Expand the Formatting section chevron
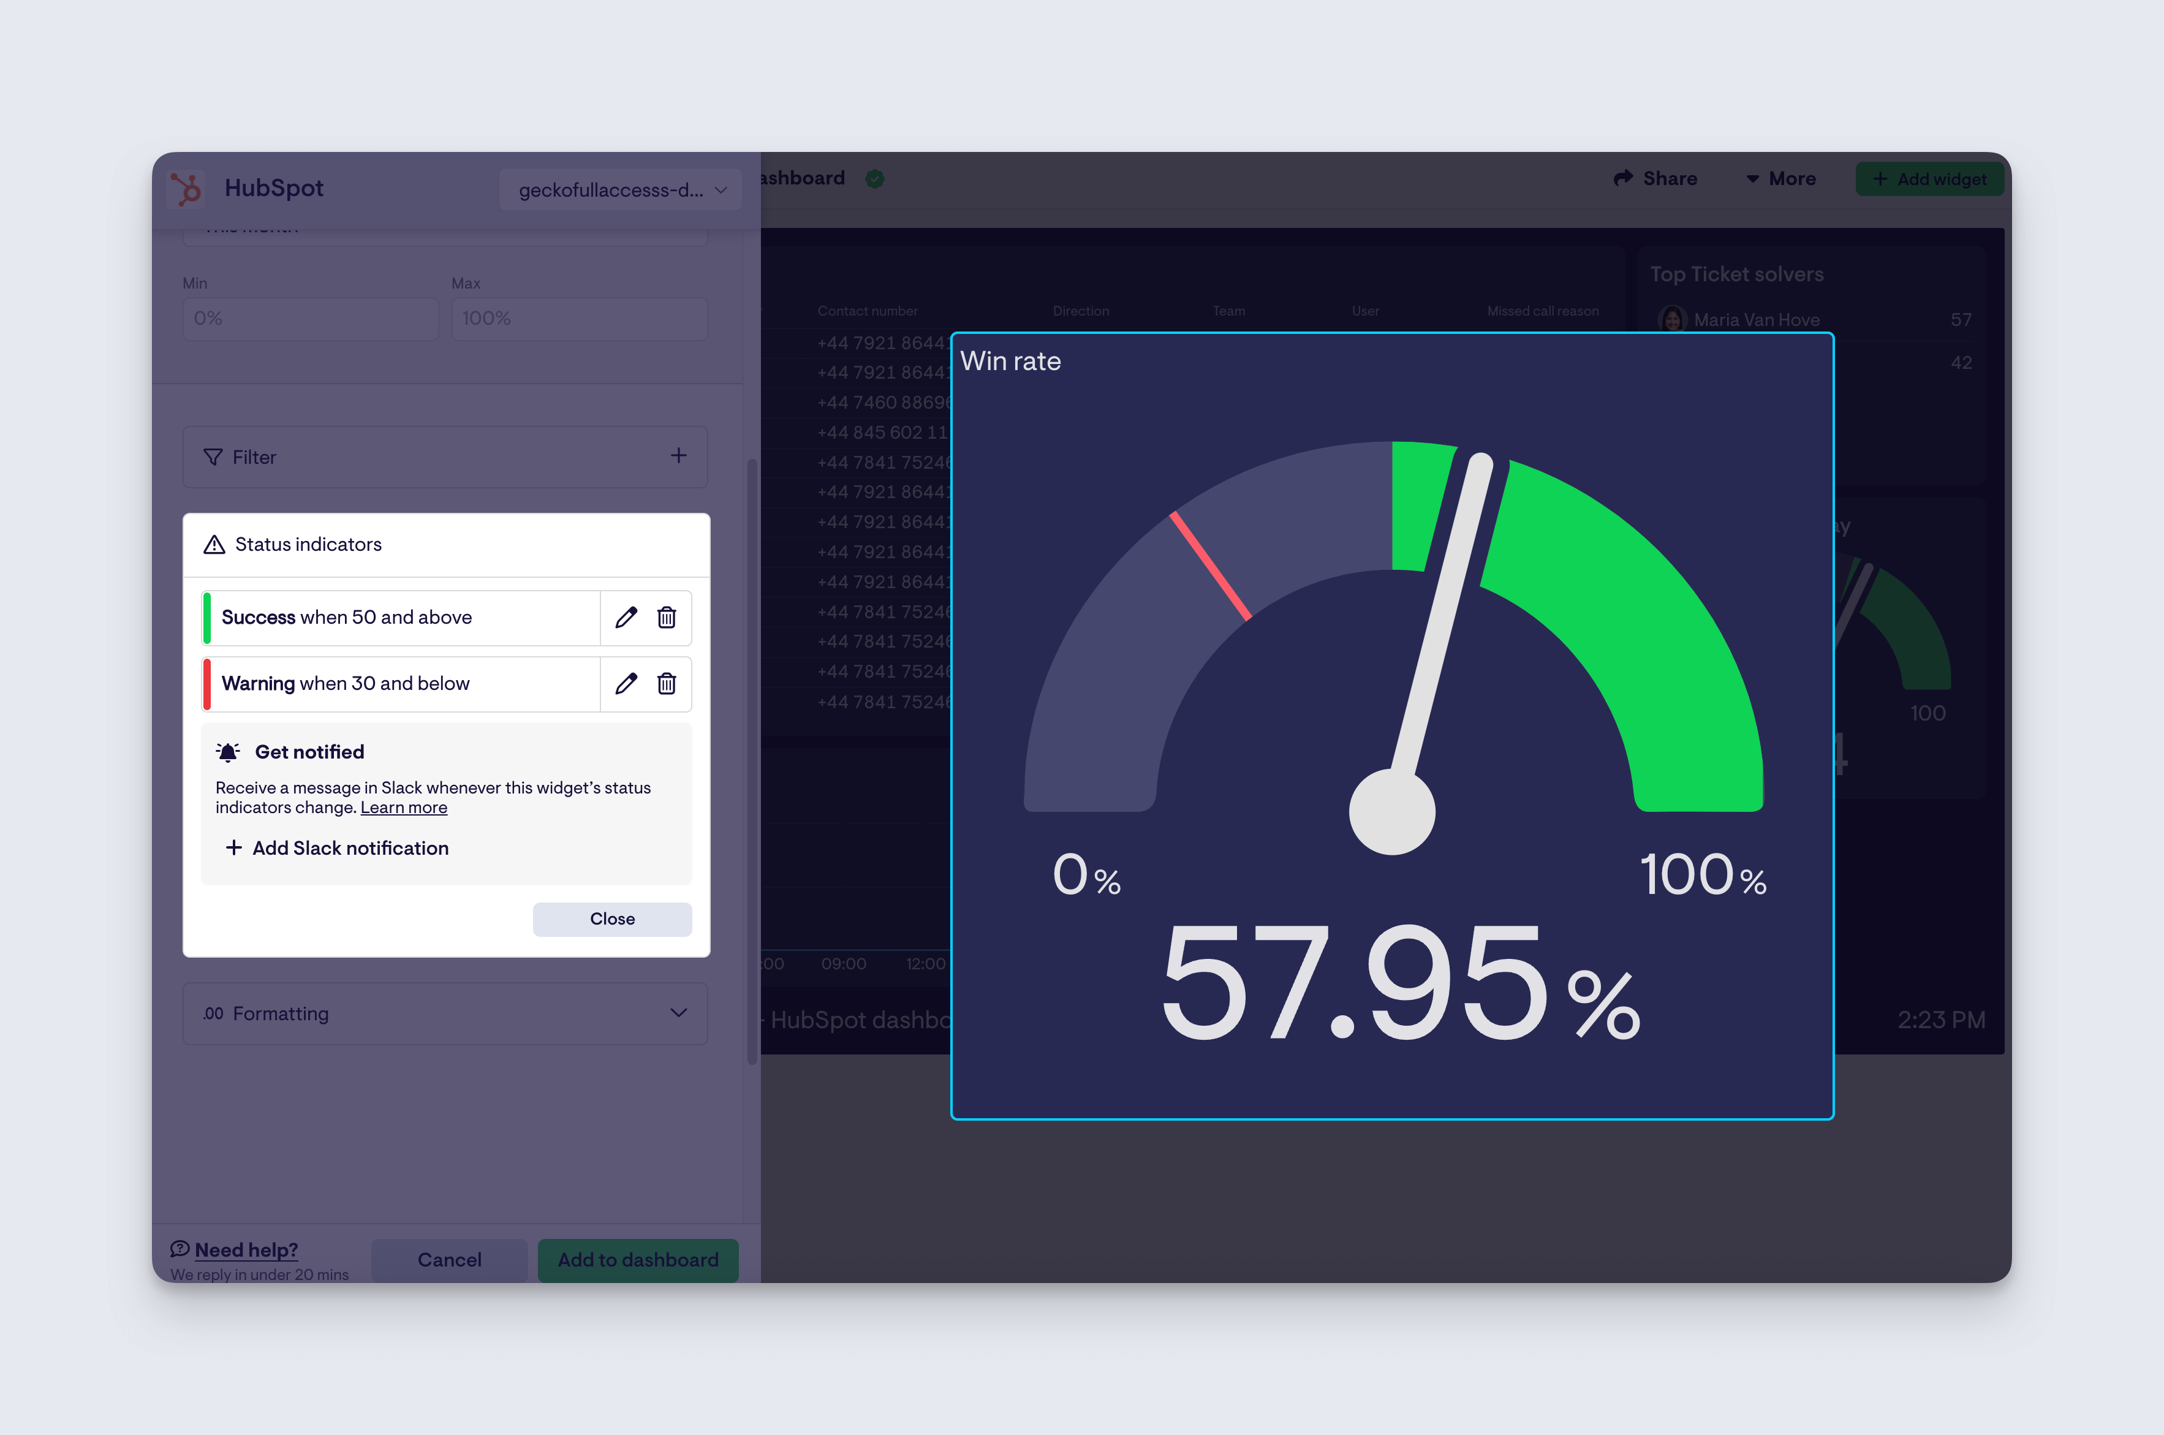This screenshot has height=1435, width=2164. coord(678,1013)
